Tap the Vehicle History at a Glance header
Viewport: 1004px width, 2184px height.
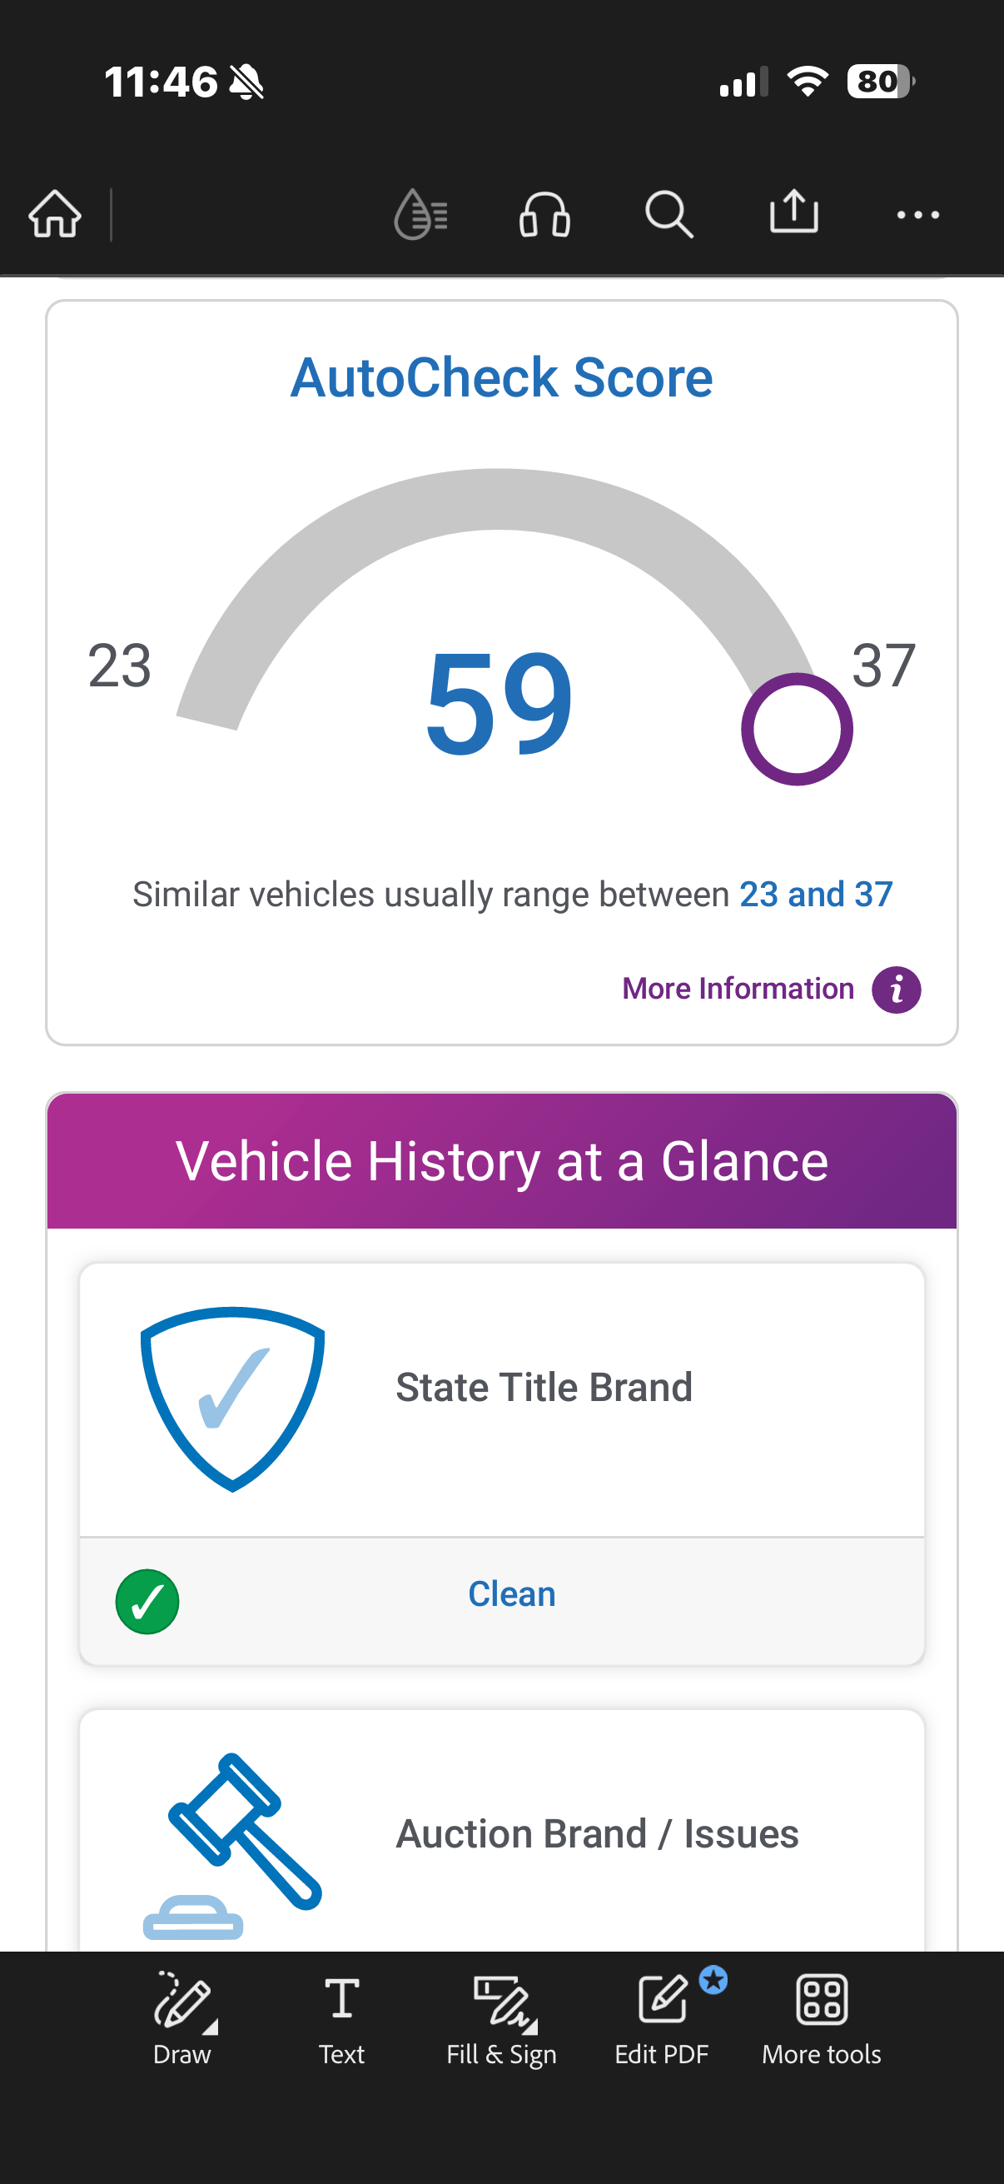501,1160
